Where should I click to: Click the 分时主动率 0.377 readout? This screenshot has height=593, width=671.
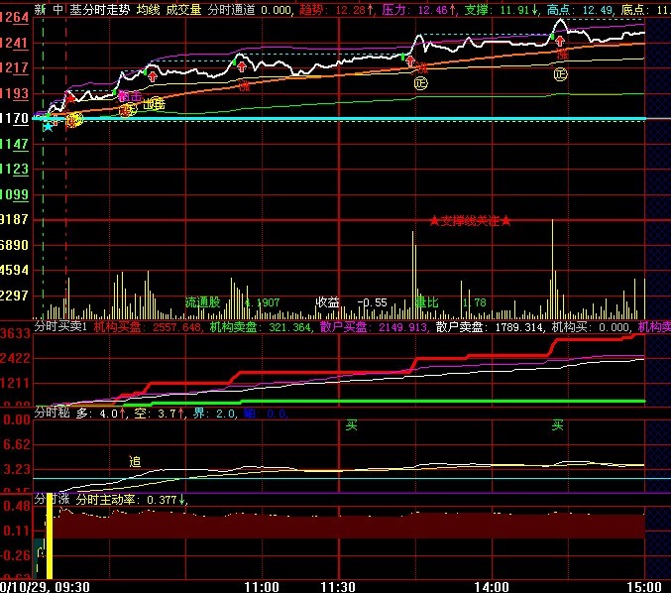point(131,500)
